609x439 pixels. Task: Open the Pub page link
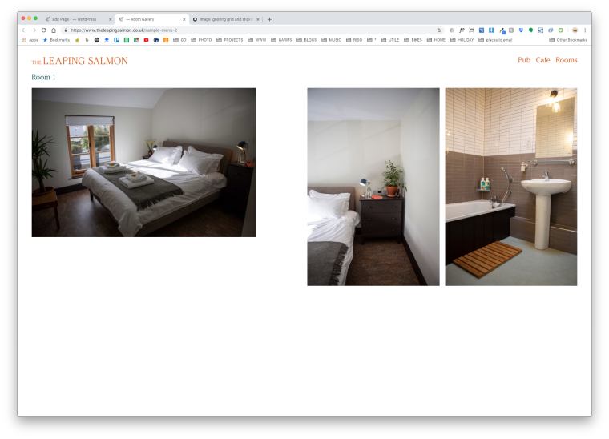[524, 60]
